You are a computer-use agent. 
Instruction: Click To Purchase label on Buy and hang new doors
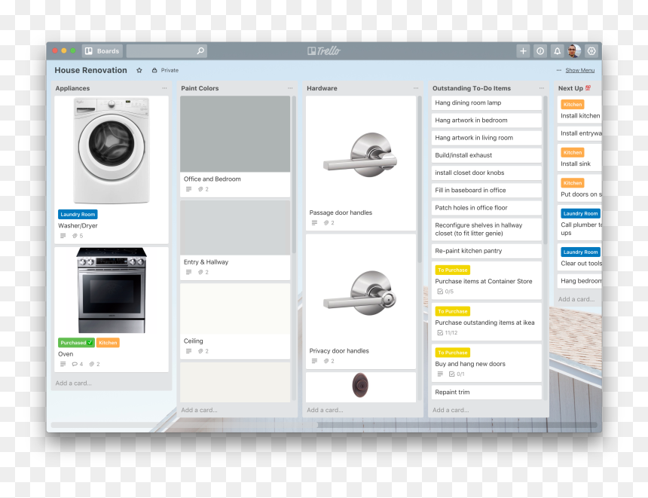(453, 353)
